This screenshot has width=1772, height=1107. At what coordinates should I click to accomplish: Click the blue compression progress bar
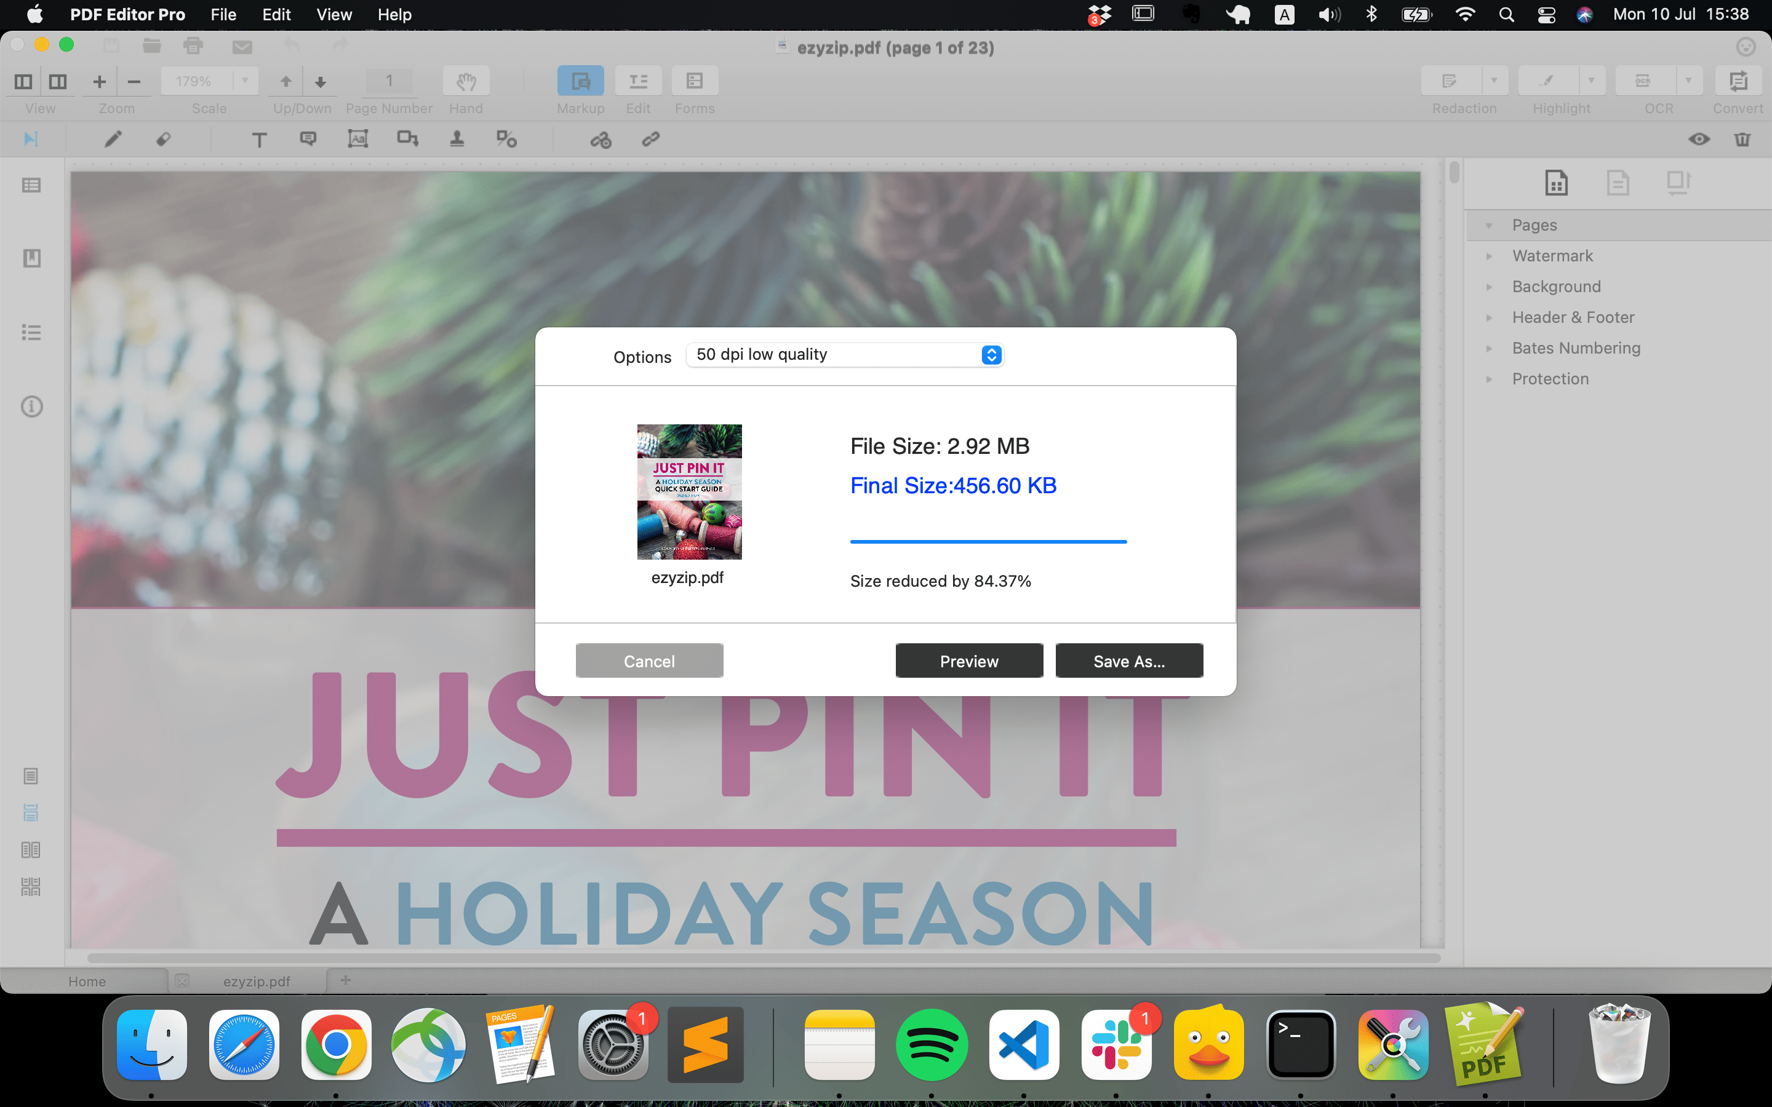988,542
